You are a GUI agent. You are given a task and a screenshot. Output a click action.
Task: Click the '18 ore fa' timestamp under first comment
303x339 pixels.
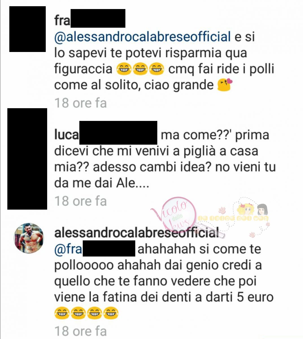(80, 103)
